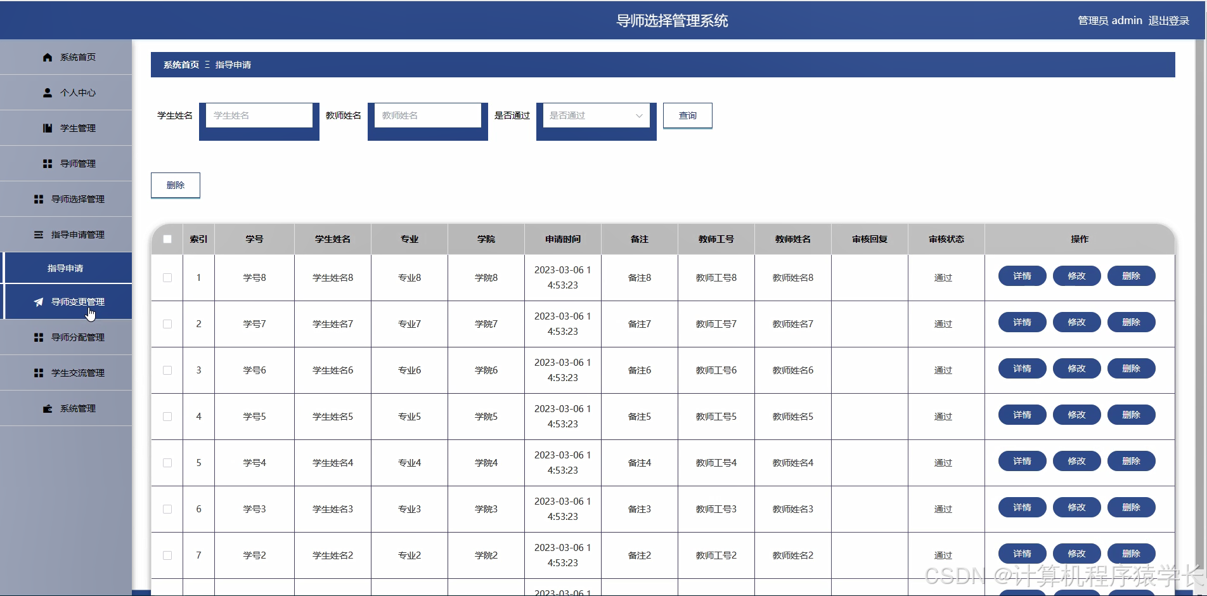Click 详情 for 学生姓名2 row
Image resolution: width=1207 pixels, height=596 pixels.
1023,554
